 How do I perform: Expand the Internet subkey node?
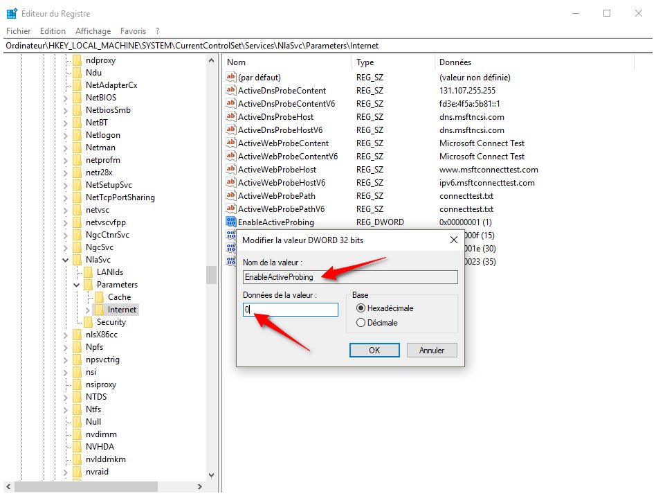point(87,310)
